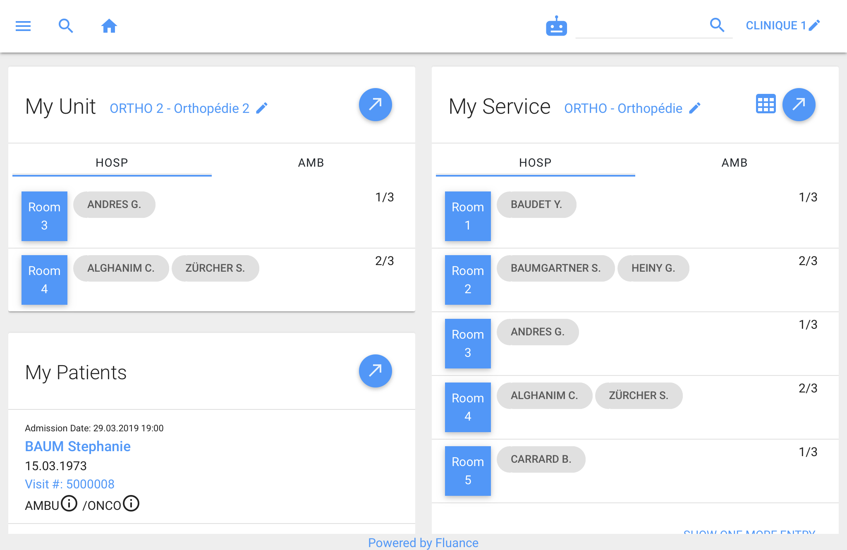Click the search icon in search field
Viewport: 847px width, 550px height.
(717, 25)
